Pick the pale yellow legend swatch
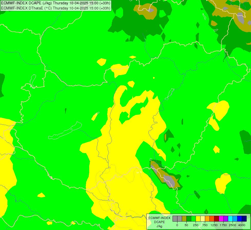Image resolution: width=251 pixels, height=230 pixels. coord(203,218)
